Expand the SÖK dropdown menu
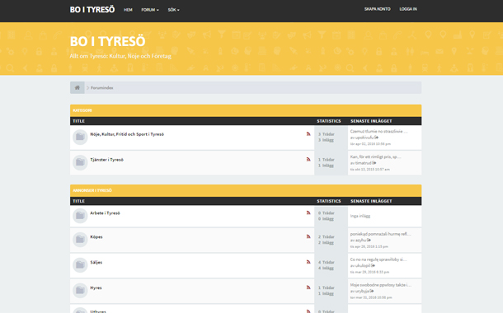 pyautogui.click(x=173, y=10)
